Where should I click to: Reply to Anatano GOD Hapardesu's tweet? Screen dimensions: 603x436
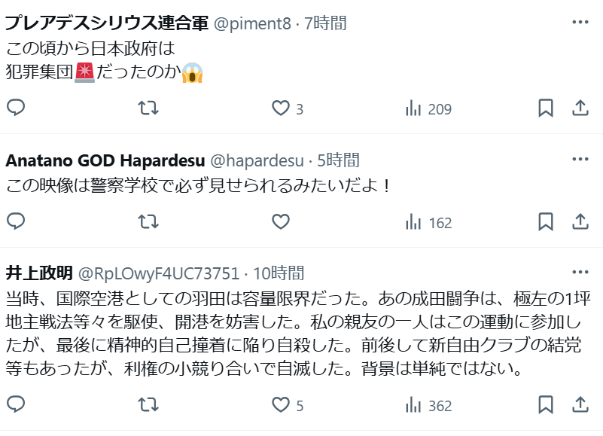click(16, 221)
